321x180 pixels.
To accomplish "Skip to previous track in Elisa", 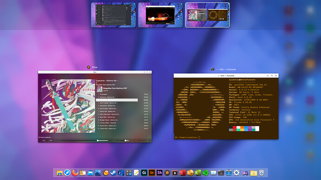I will pos(44,141).
